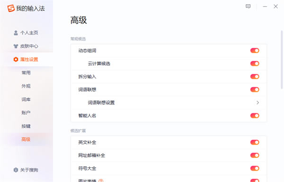Click the 属性设置 hexagon icon
Screen dimensions: 284x182
tap(16, 59)
